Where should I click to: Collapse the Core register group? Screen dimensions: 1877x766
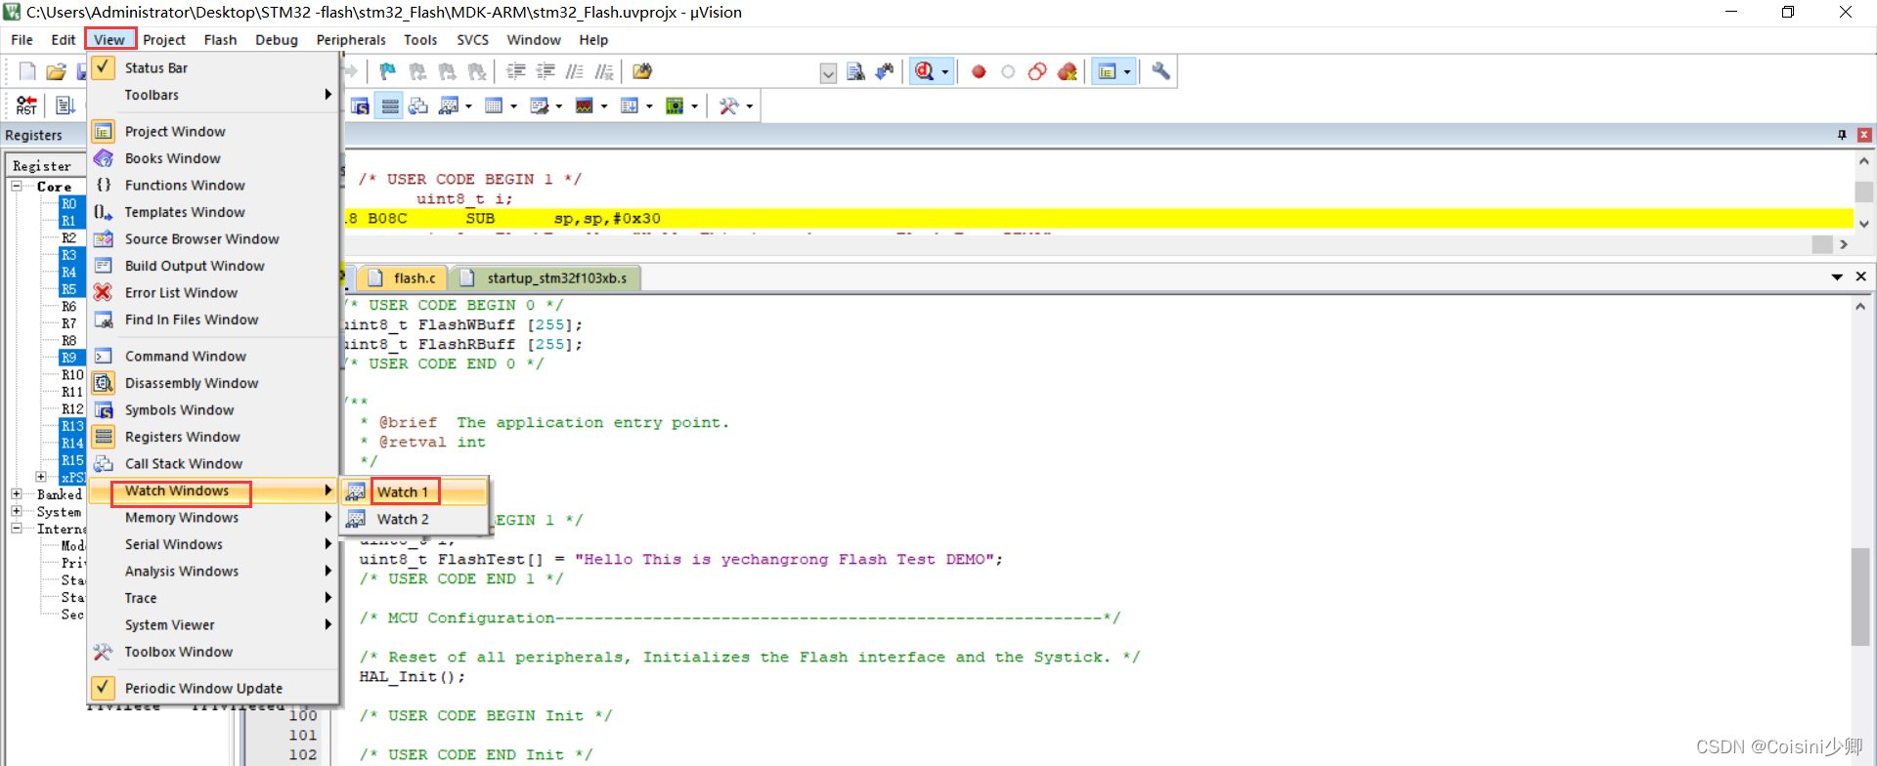click(x=17, y=186)
